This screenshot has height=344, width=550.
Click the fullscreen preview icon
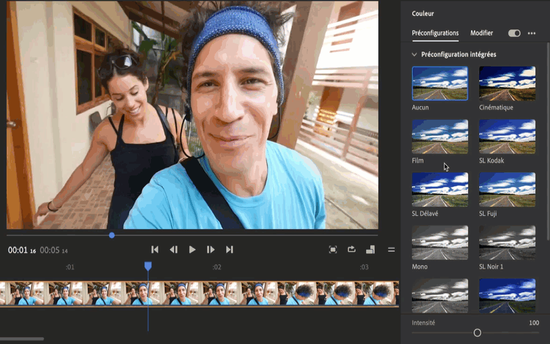(333, 249)
